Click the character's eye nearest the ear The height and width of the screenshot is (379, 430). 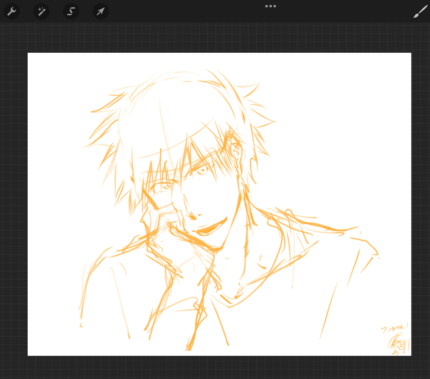pos(202,170)
